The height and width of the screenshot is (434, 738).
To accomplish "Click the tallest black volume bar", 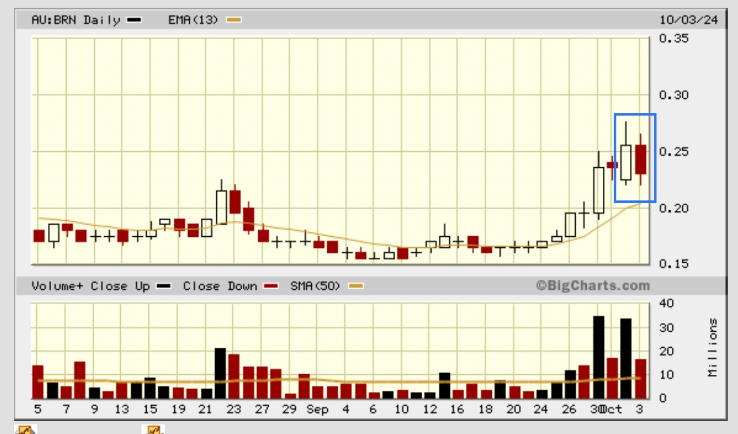I will 598,357.
